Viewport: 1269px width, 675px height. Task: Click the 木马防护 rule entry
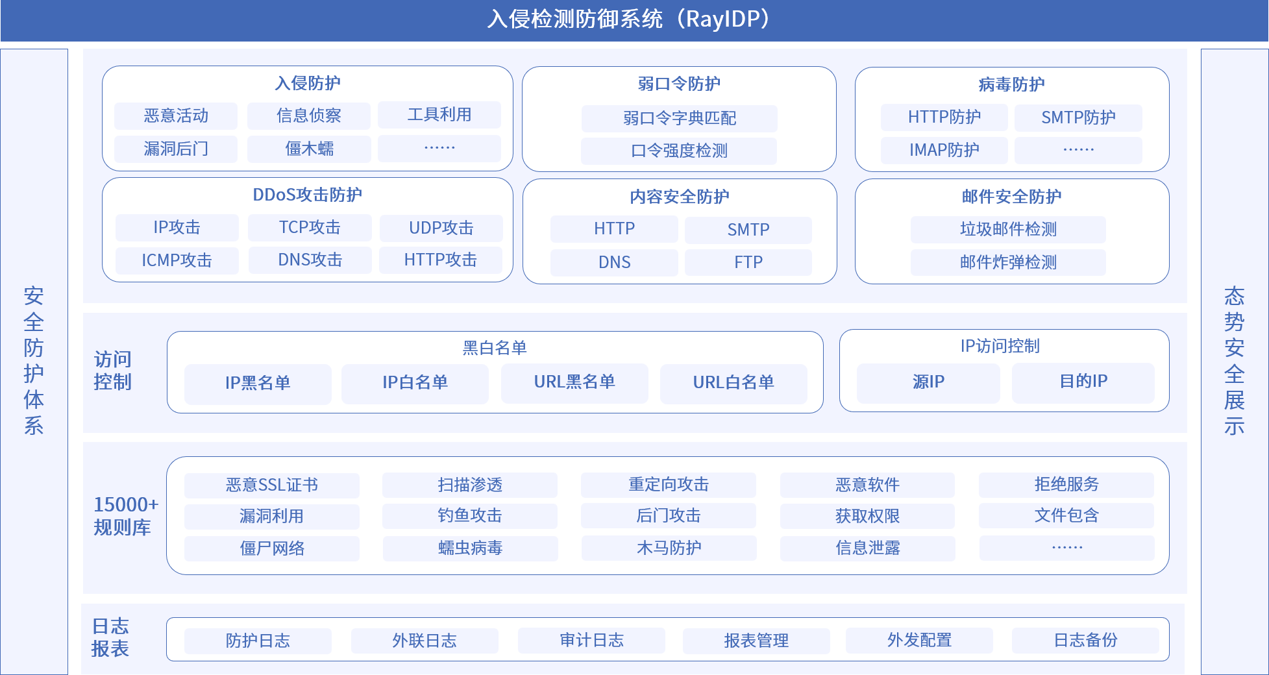coord(668,548)
